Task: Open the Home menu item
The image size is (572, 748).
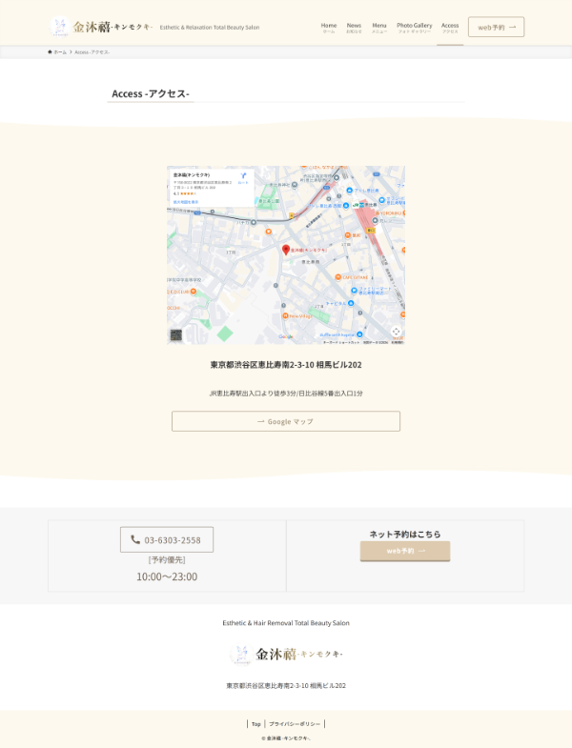Action: (328, 28)
